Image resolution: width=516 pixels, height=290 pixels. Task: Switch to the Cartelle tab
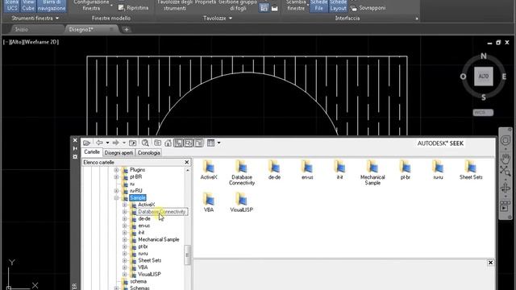[92, 152]
